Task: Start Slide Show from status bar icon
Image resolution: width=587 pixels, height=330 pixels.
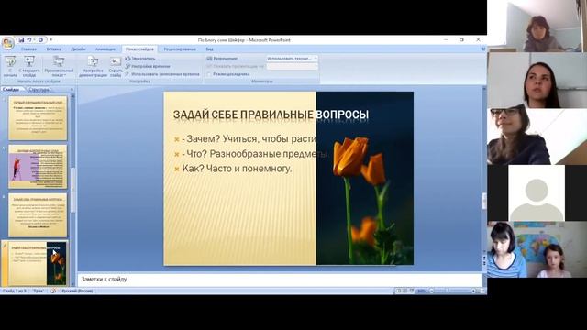Action: pyautogui.click(x=412, y=291)
